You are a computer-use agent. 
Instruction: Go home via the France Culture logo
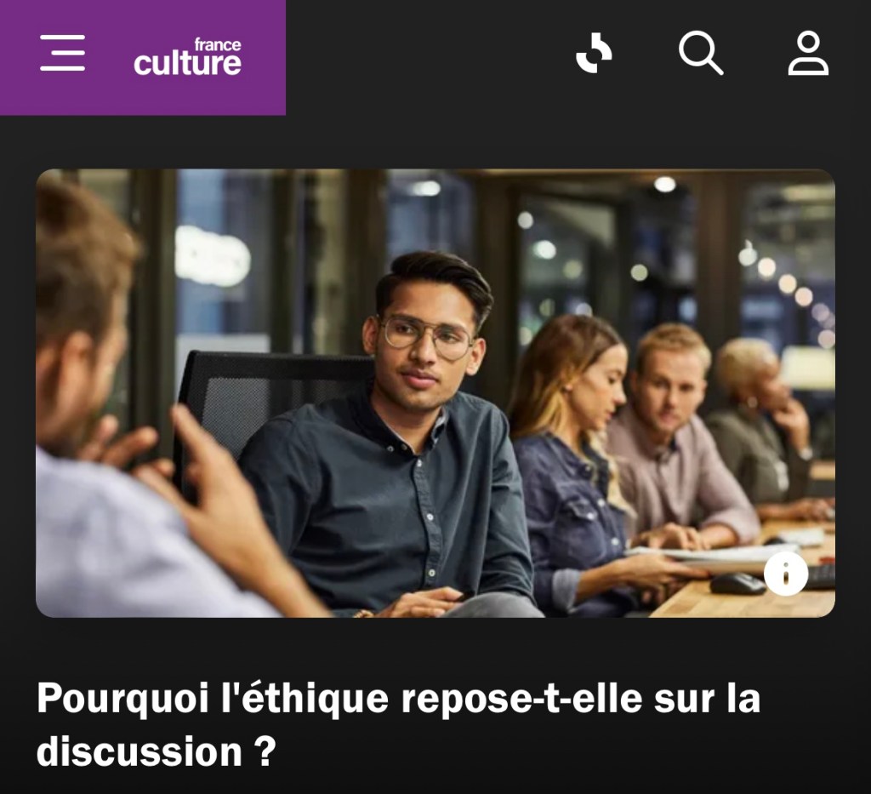pyautogui.click(x=187, y=57)
